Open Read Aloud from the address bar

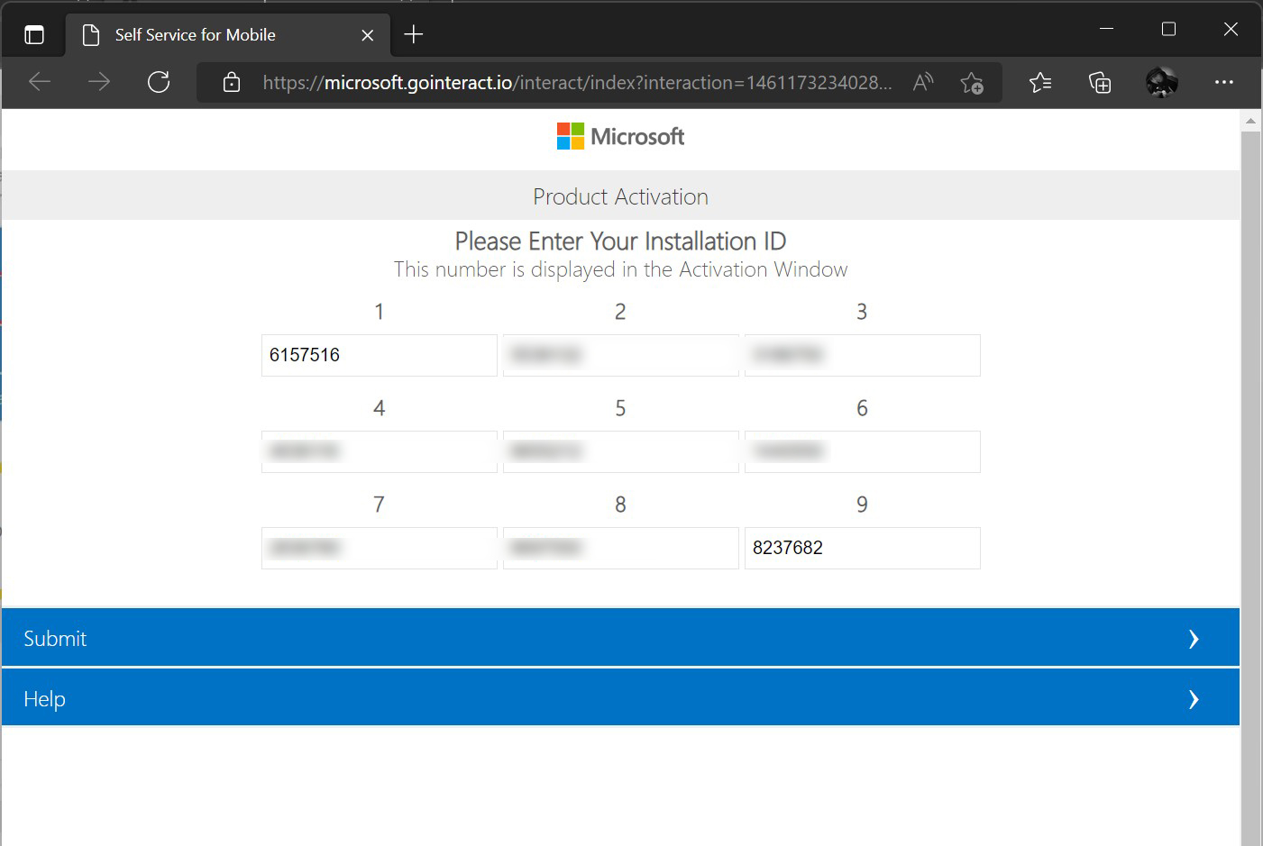tap(923, 83)
